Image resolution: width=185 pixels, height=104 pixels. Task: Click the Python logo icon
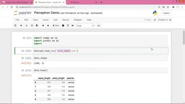point(155,13)
